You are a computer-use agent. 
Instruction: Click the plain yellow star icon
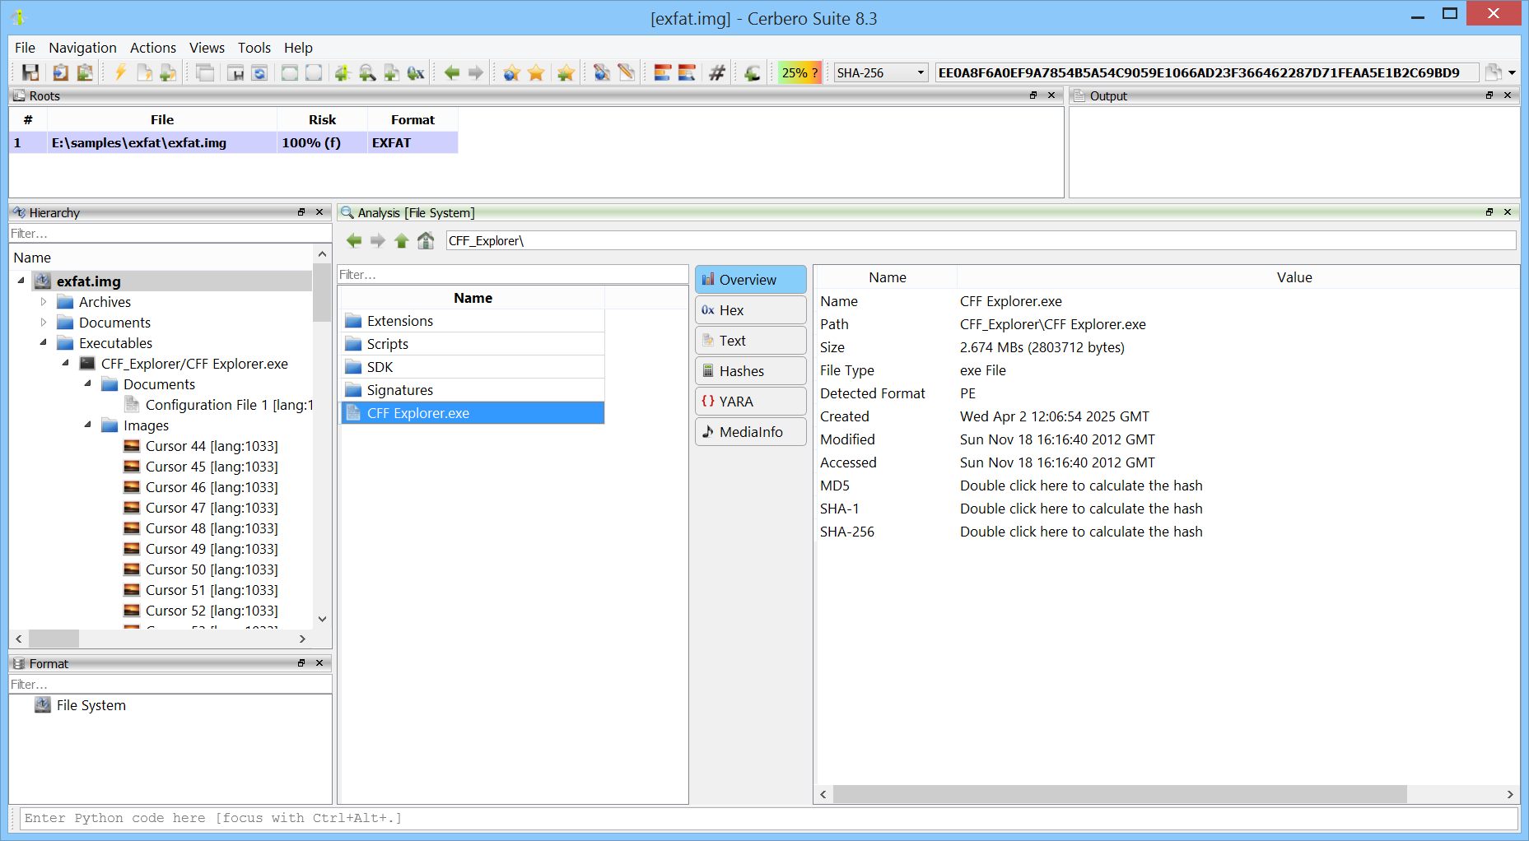coord(536,72)
